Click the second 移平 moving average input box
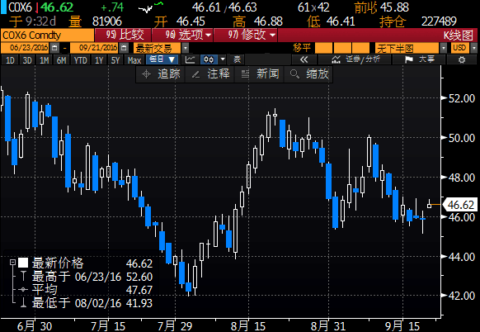This screenshot has width=480, height=332. coord(342,48)
